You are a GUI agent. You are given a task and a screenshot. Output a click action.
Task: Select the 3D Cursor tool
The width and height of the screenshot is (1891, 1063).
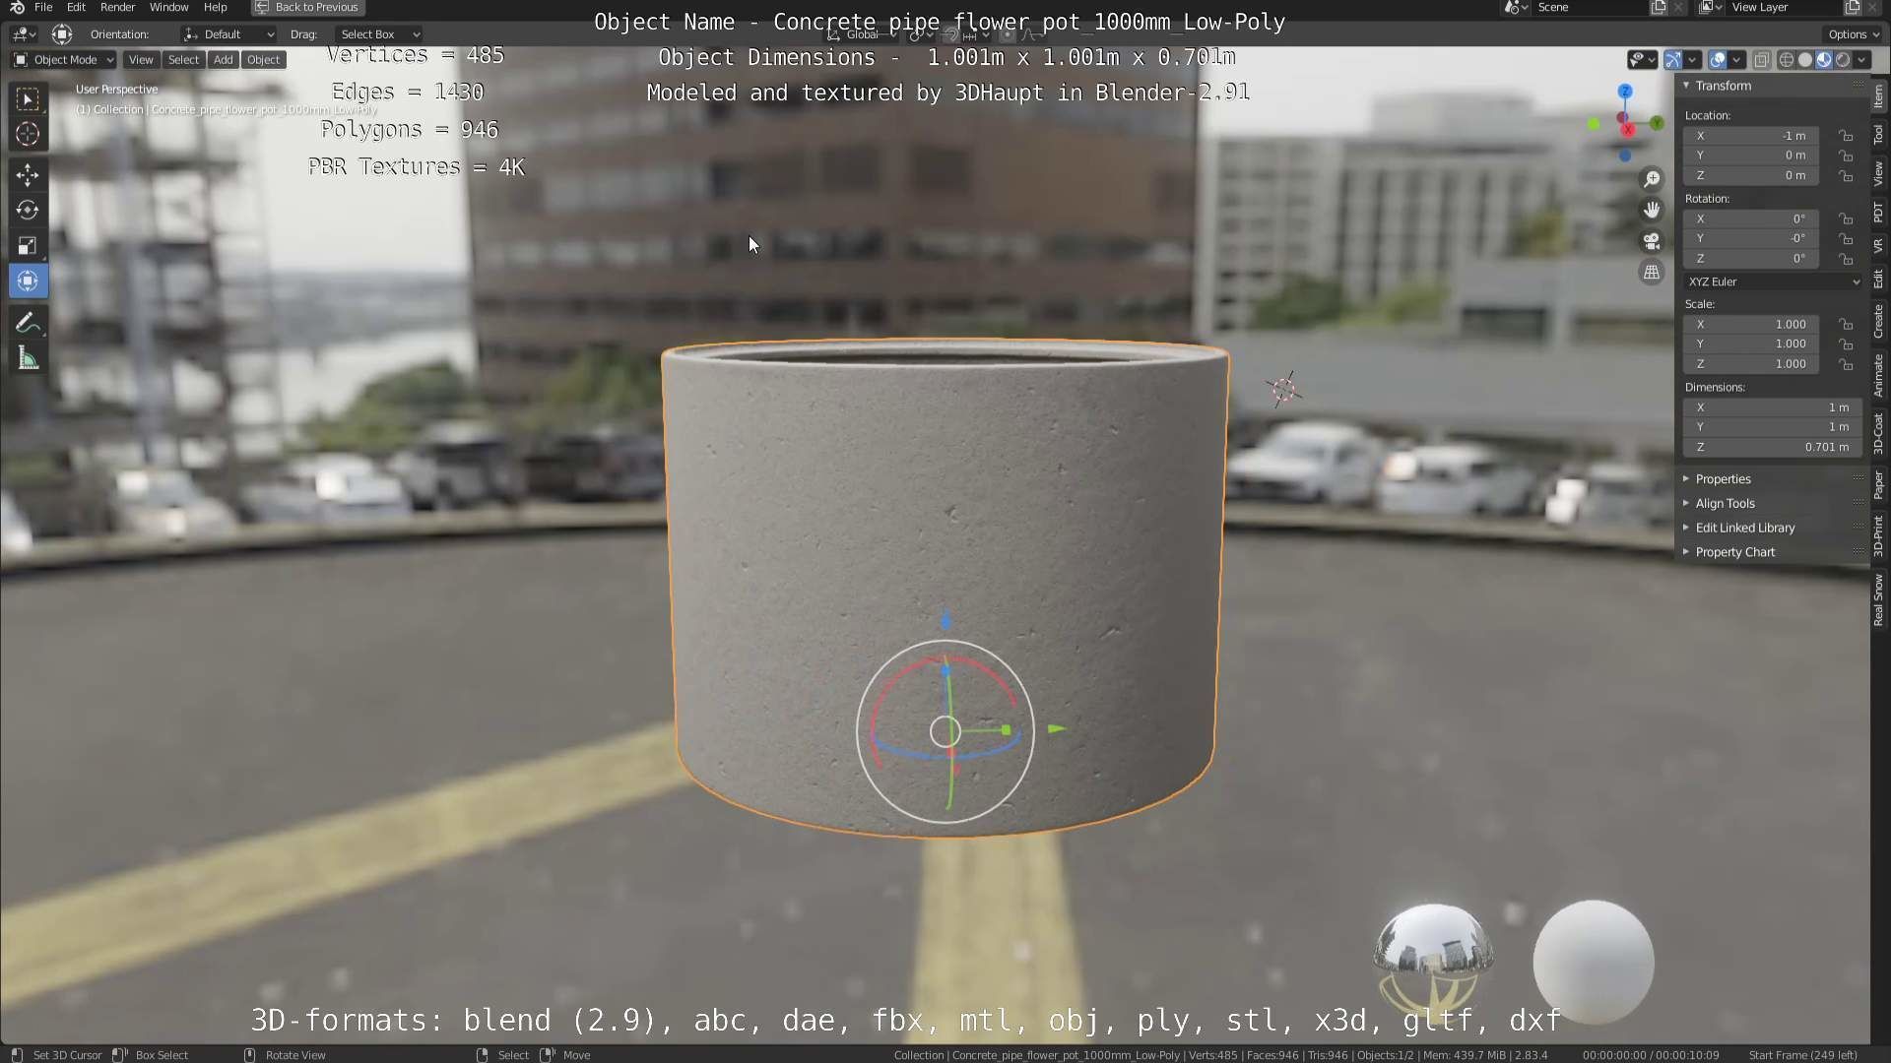(28, 134)
